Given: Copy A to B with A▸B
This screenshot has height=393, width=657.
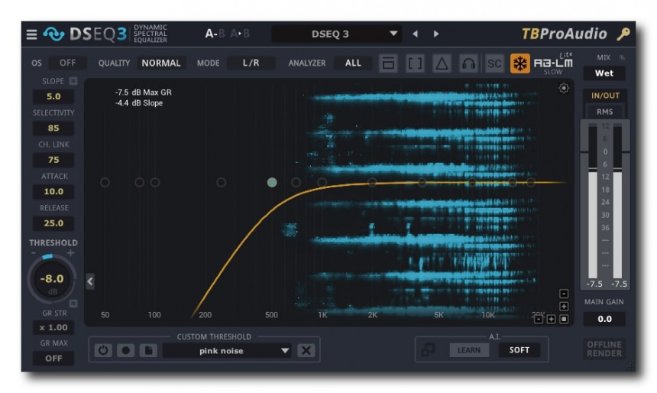Looking at the screenshot, I should tap(240, 34).
